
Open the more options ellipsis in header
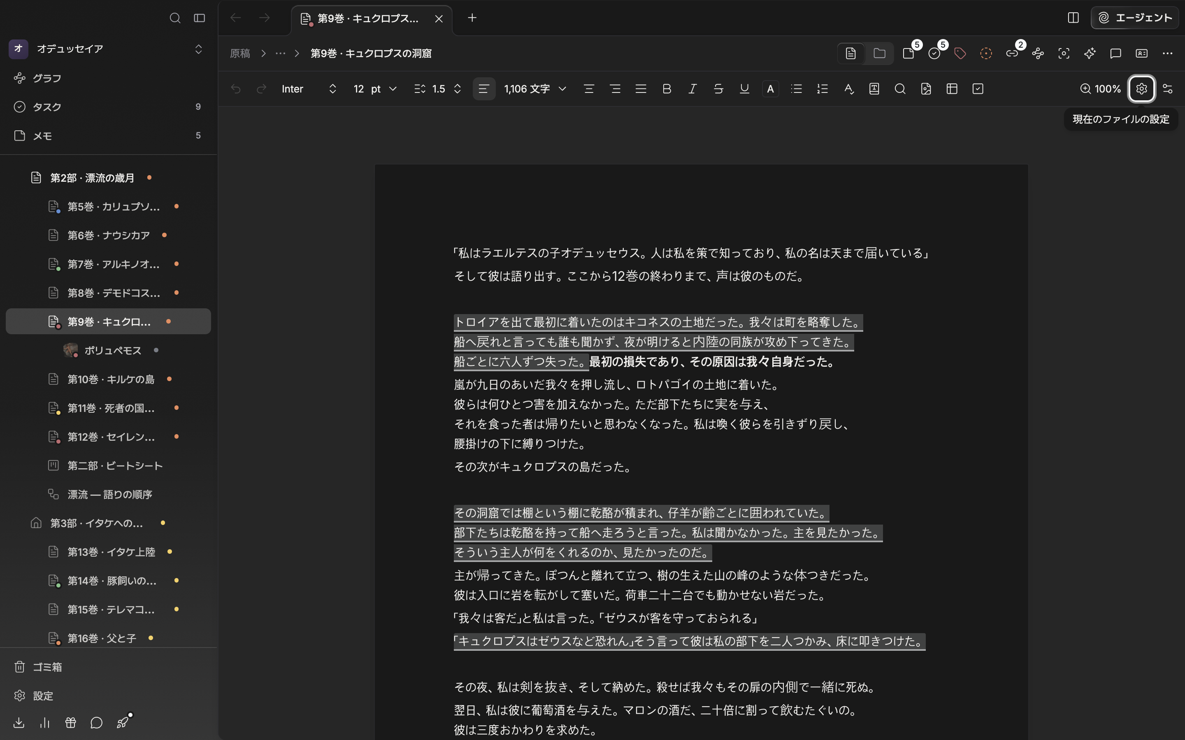[1168, 53]
